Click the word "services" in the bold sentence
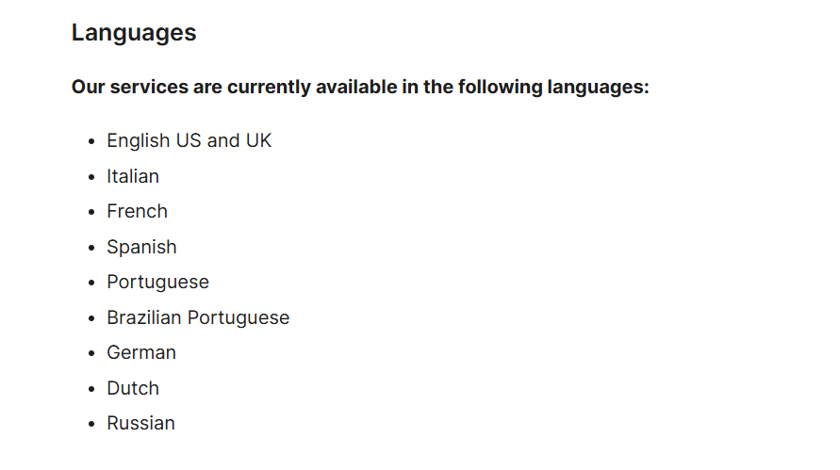840x470 pixels. tap(147, 88)
